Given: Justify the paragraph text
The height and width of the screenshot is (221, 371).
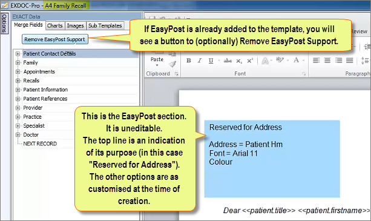Looking at the screenshot, I should [x=349, y=61].
